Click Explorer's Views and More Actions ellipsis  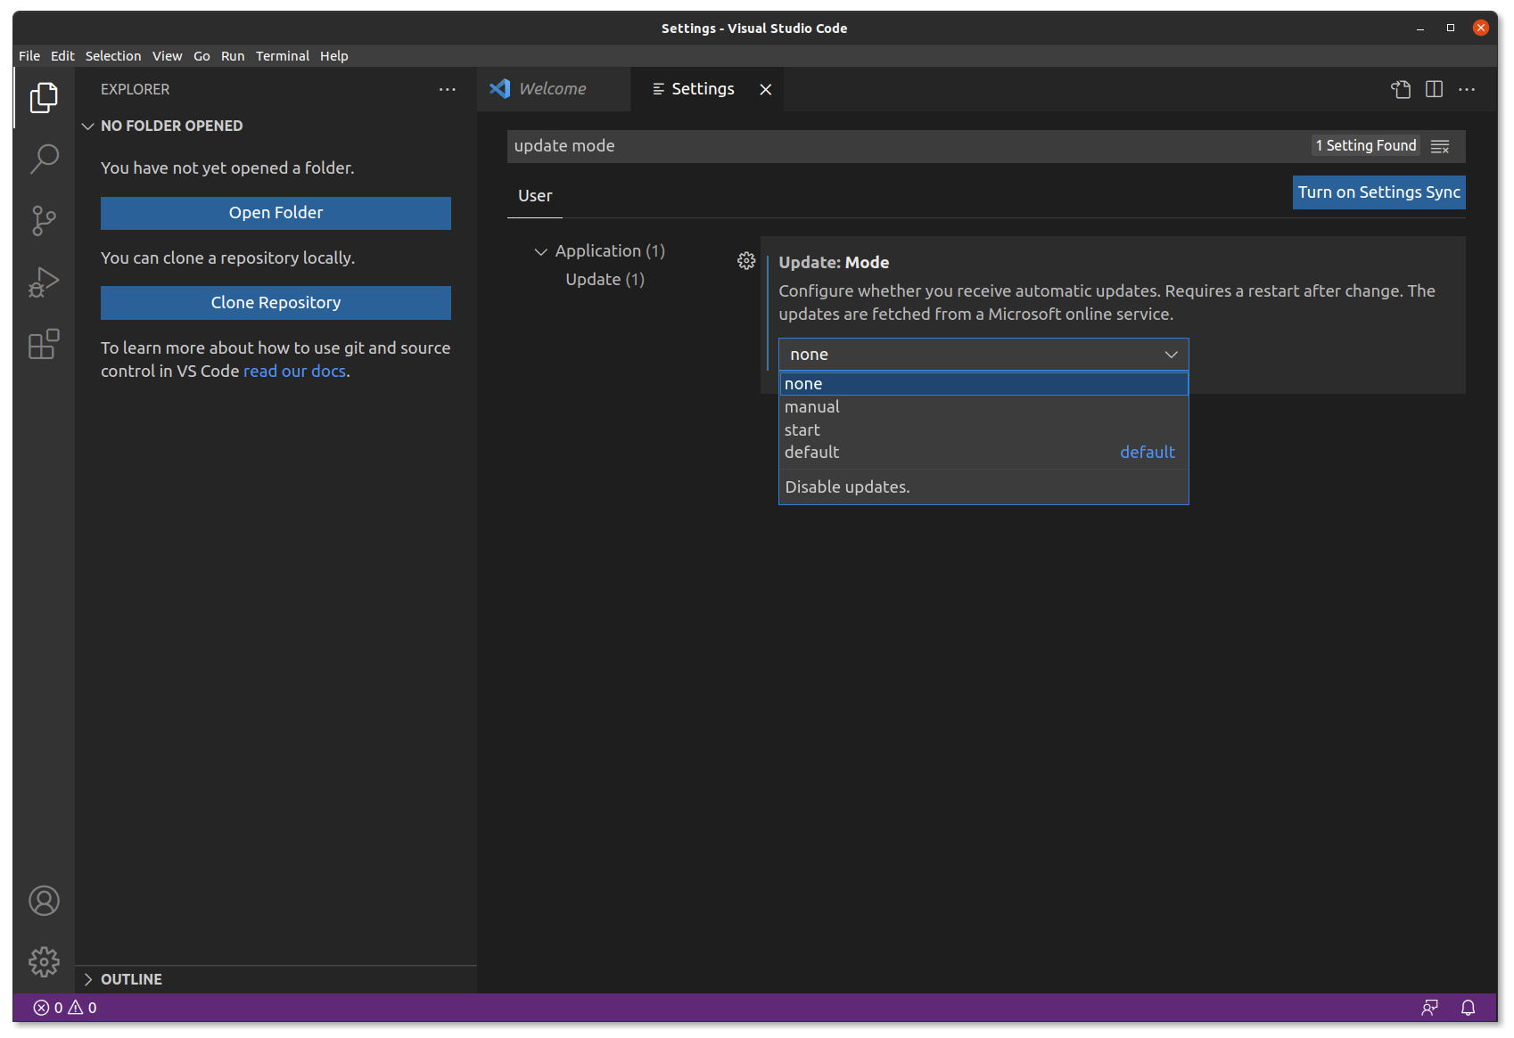[447, 89]
